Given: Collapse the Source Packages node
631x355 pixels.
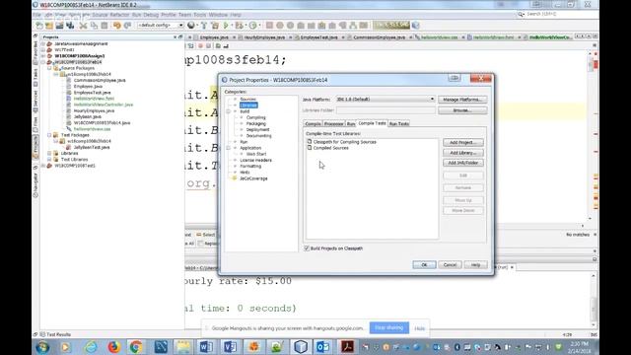Looking at the screenshot, I should (49, 68).
